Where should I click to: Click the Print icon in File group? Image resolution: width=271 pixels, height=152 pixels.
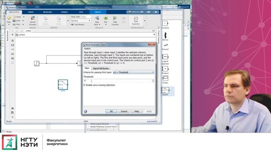coord(14,24)
